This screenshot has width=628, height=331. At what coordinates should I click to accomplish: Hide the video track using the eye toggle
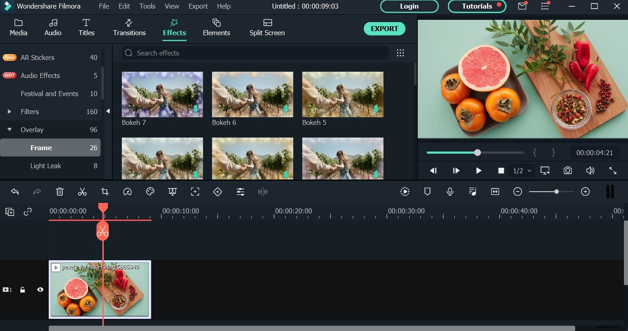(40, 290)
